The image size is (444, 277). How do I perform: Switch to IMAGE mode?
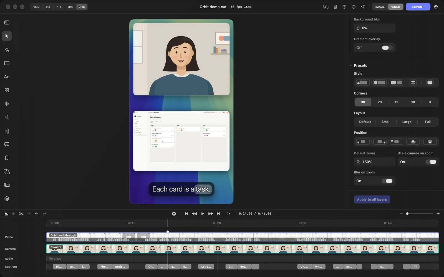[380, 7]
